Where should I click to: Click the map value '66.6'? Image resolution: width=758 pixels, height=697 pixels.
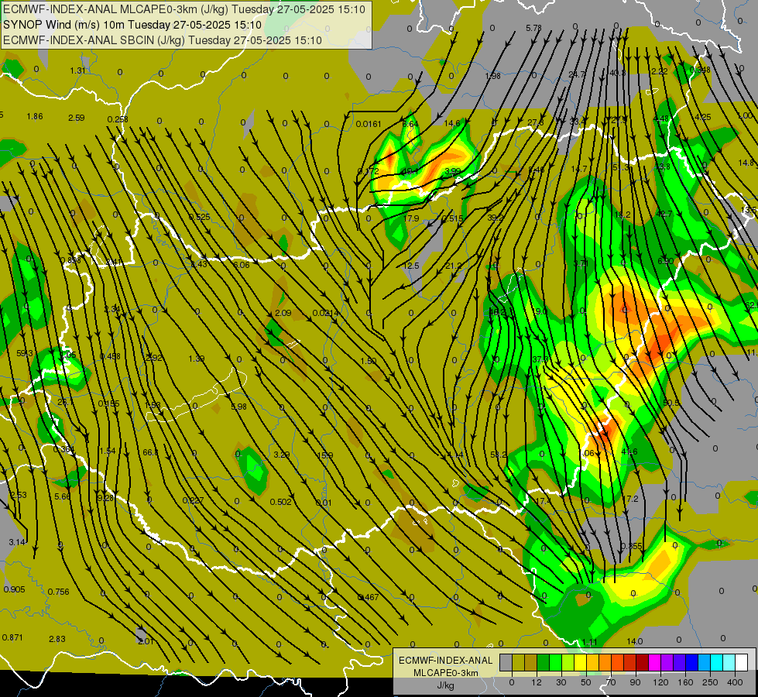[150, 452]
